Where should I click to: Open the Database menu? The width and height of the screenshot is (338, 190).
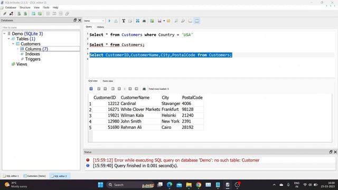11,7
